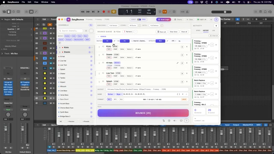Open the Full Version versions dropdown
This screenshot has height=154, width=274.
[113, 26]
